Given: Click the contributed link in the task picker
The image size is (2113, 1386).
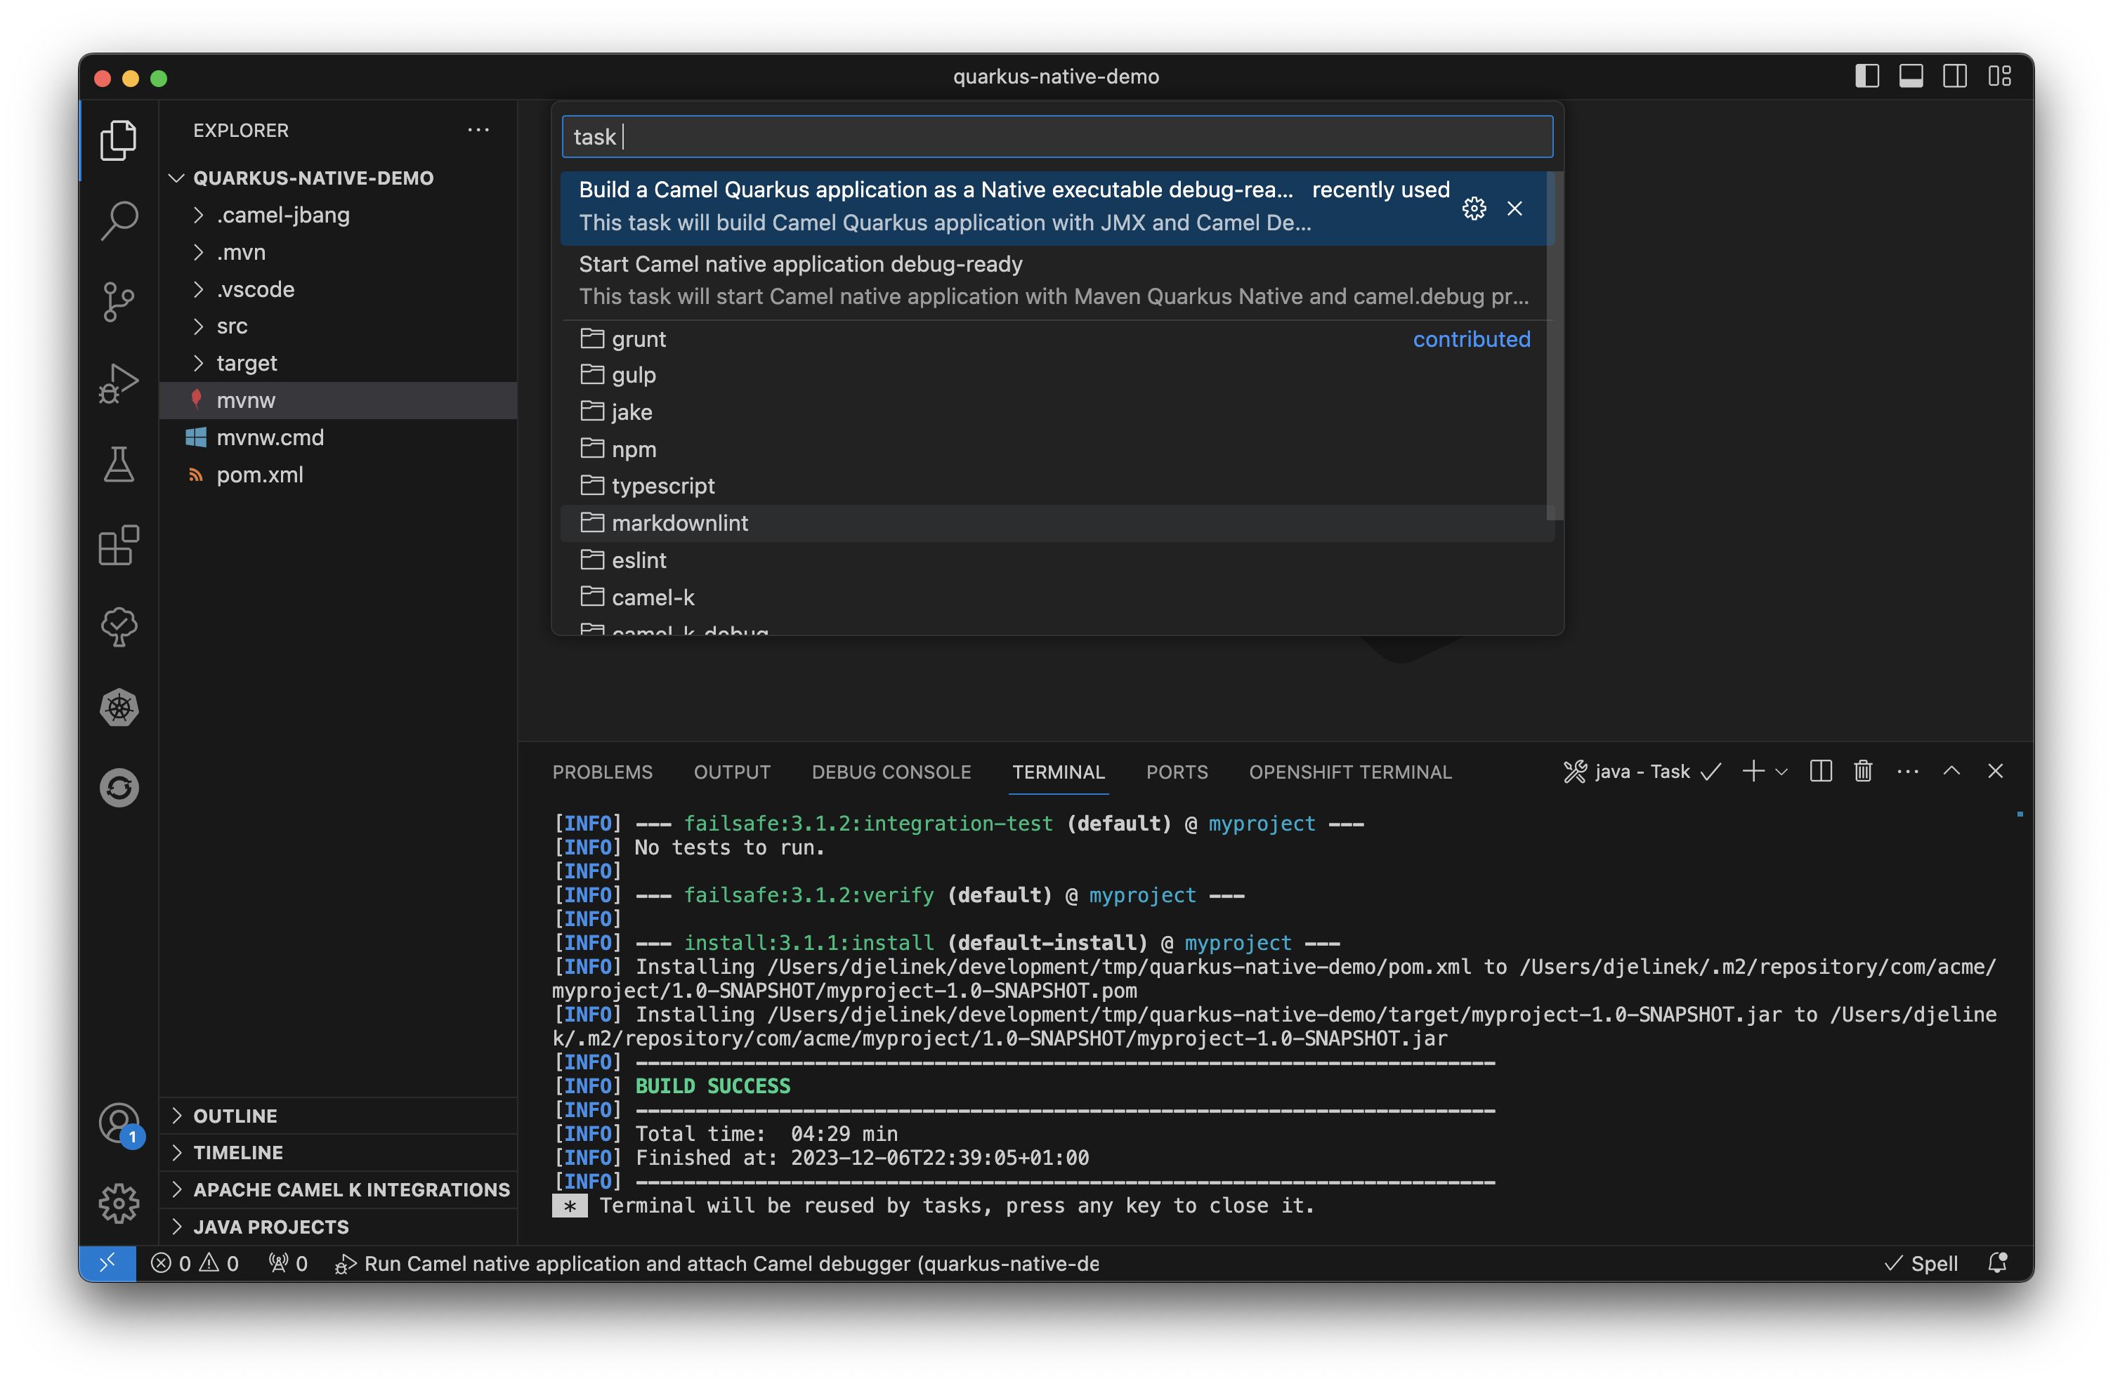Looking at the screenshot, I should pos(1471,339).
